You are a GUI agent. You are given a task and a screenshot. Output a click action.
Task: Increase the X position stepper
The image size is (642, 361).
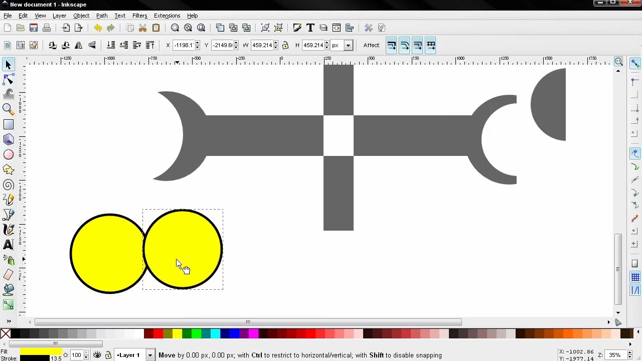[197, 43]
